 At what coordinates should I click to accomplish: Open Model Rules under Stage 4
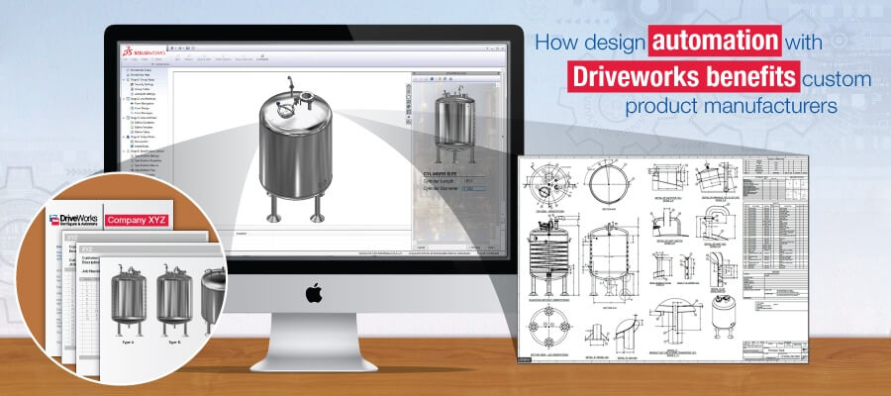(141, 146)
